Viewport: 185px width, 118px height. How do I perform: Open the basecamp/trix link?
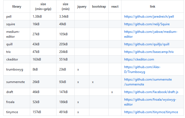pos(149,52)
